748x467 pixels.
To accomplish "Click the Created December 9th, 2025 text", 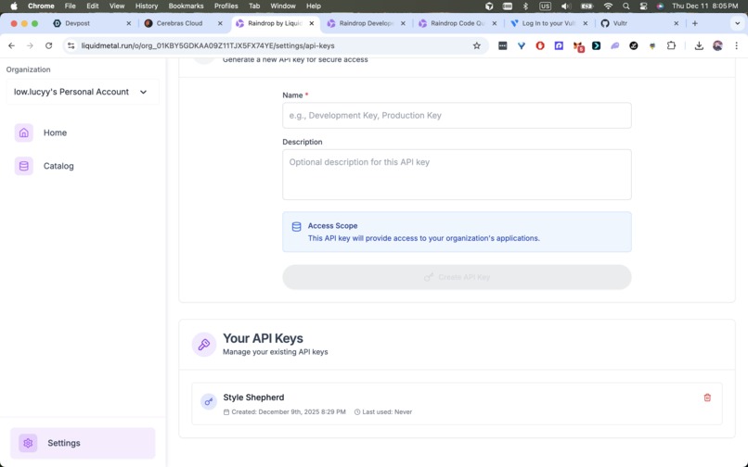I will click(289, 411).
